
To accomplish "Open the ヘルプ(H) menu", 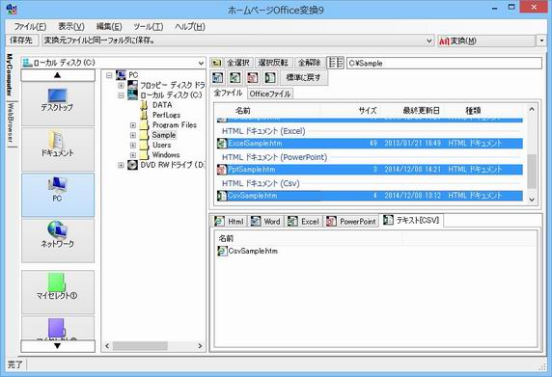I will pos(190,26).
